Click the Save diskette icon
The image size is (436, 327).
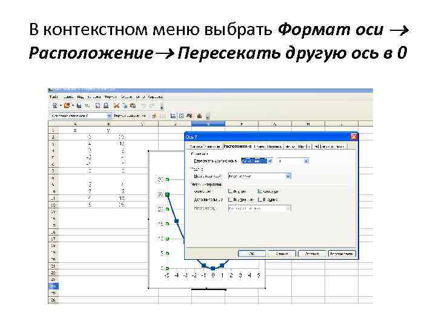click(79, 105)
